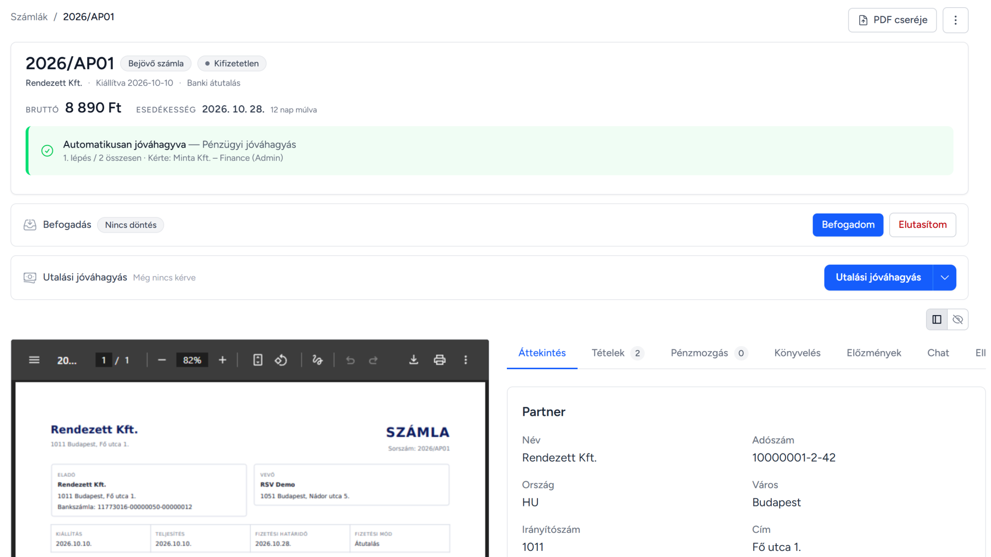Zoom in the PDF with plus icon
The image size is (991, 557).
pyautogui.click(x=222, y=360)
